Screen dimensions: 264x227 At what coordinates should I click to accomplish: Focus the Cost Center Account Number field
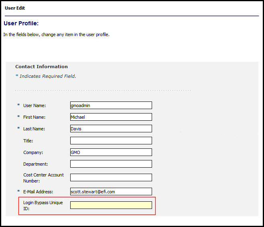pos(111,178)
